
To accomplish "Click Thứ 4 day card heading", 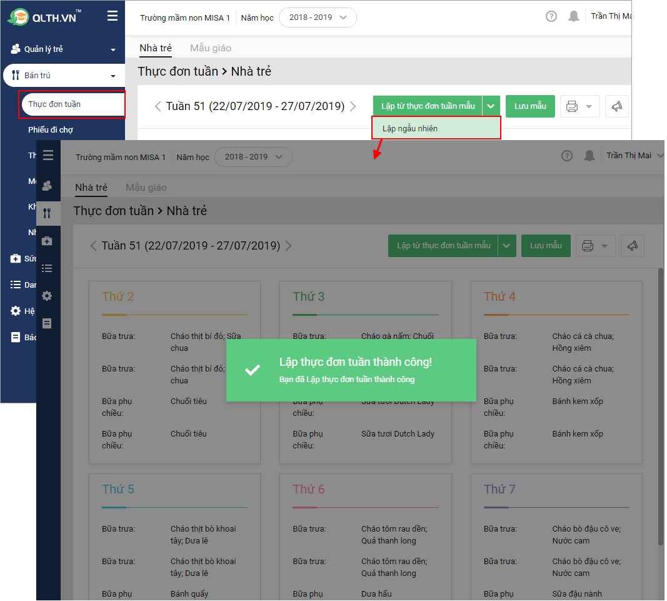I will coord(500,296).
